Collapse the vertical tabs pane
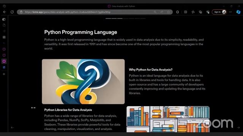The image size is (243, 136). point(4,19)
